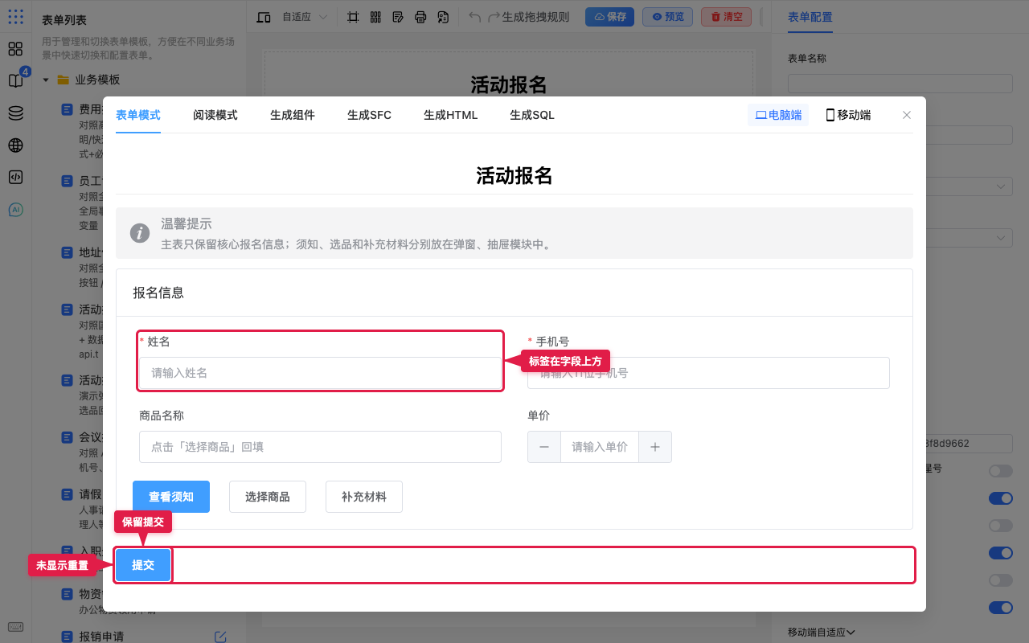
Task: Close the preview dialog with X
Action: pos(907,115)
